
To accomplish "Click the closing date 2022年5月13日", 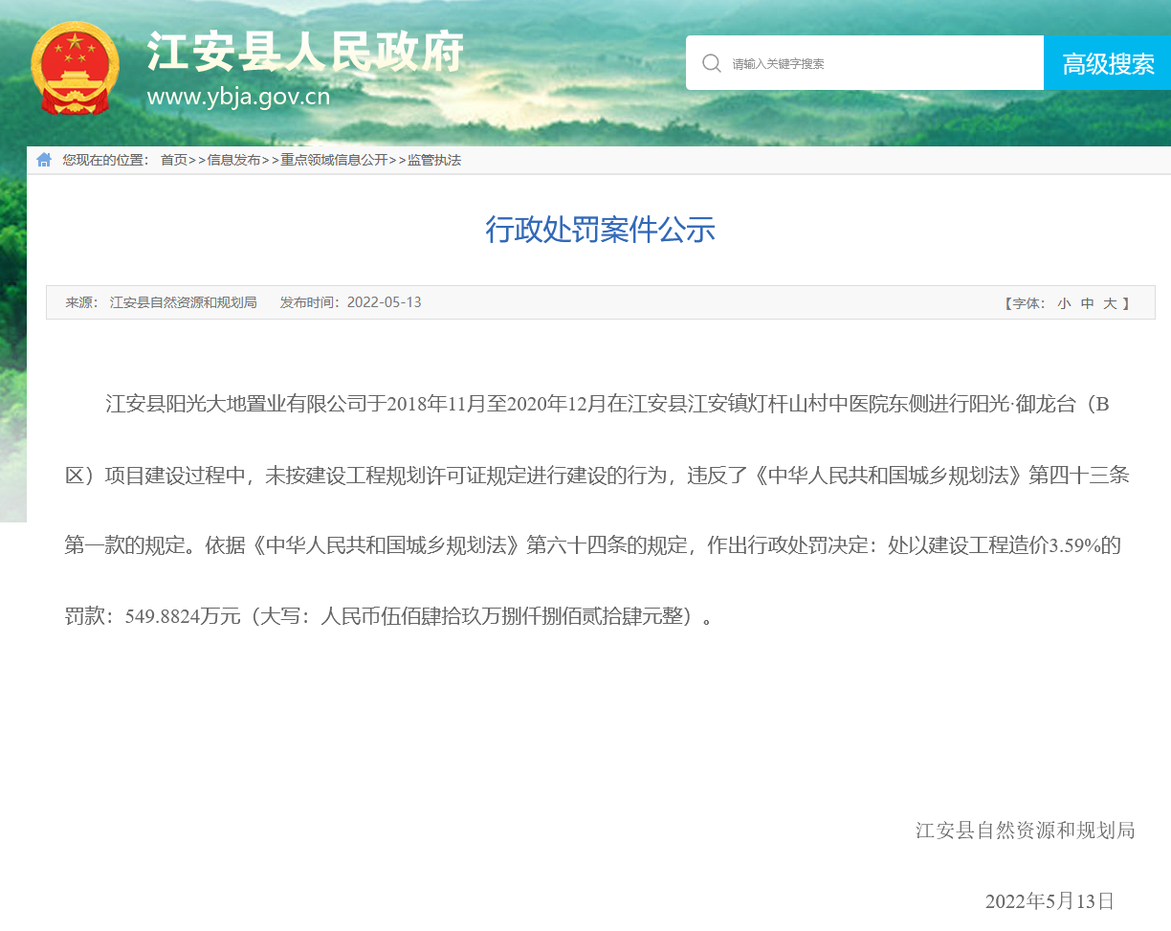I will (1049, 901).
